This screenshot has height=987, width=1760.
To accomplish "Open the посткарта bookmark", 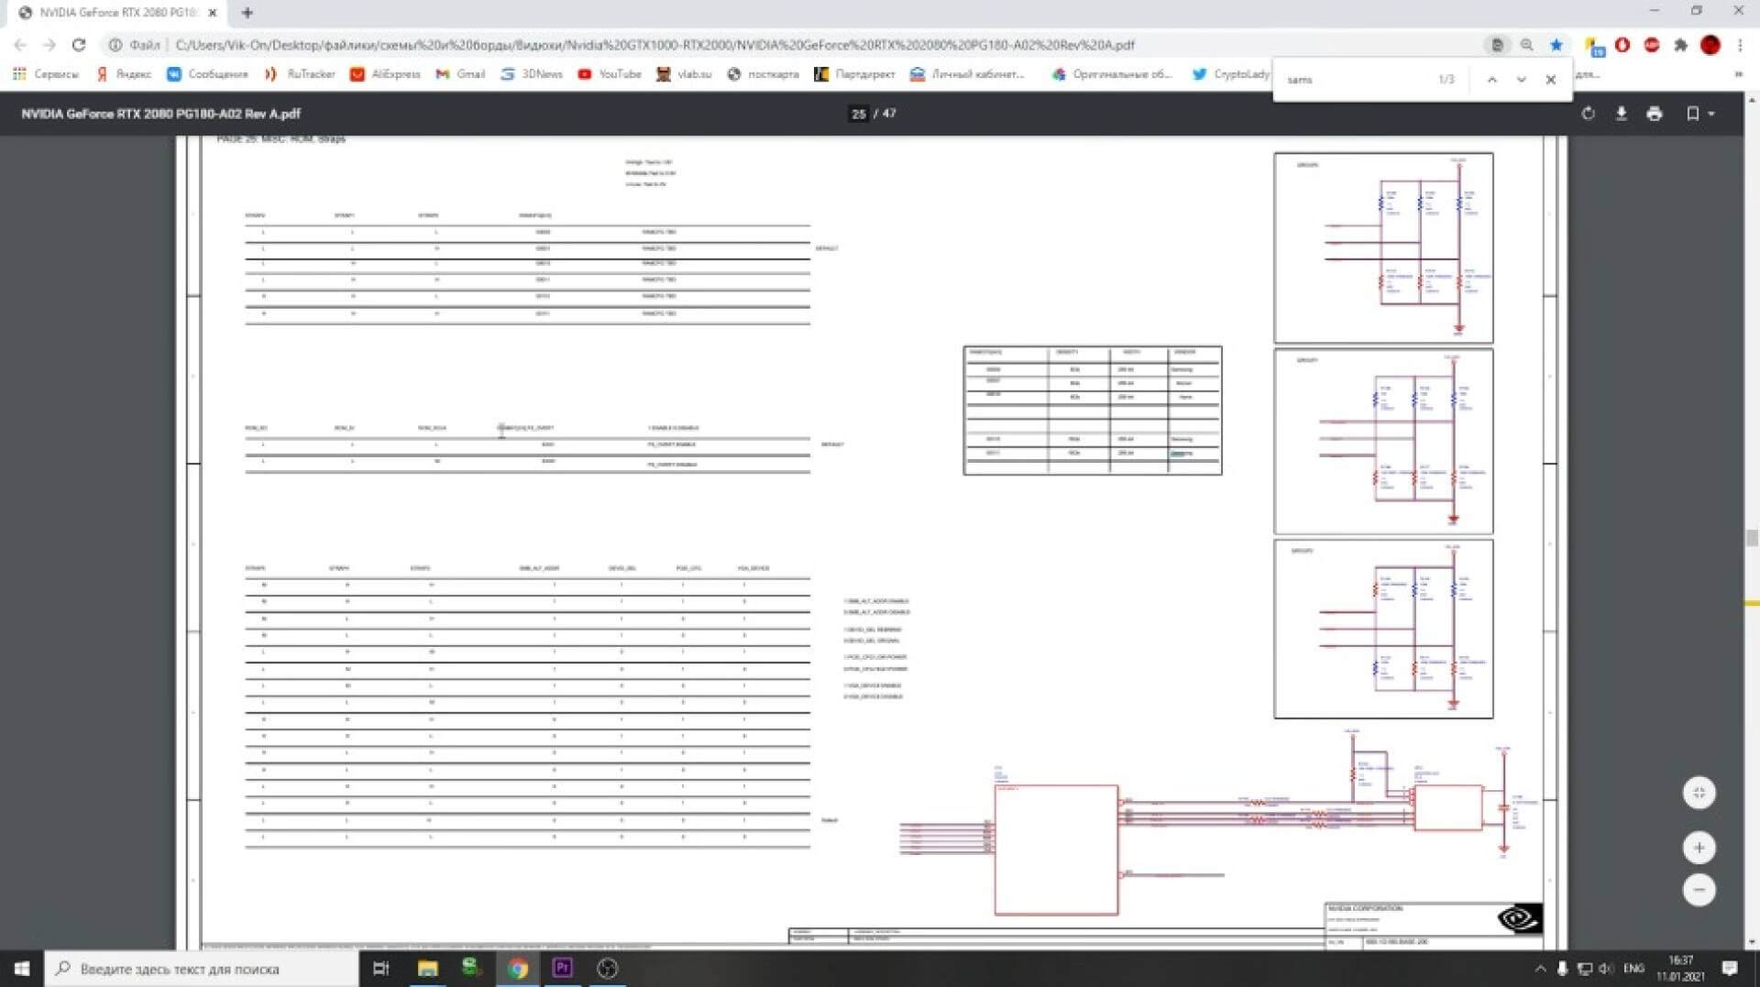I will [x=763, y=74].
